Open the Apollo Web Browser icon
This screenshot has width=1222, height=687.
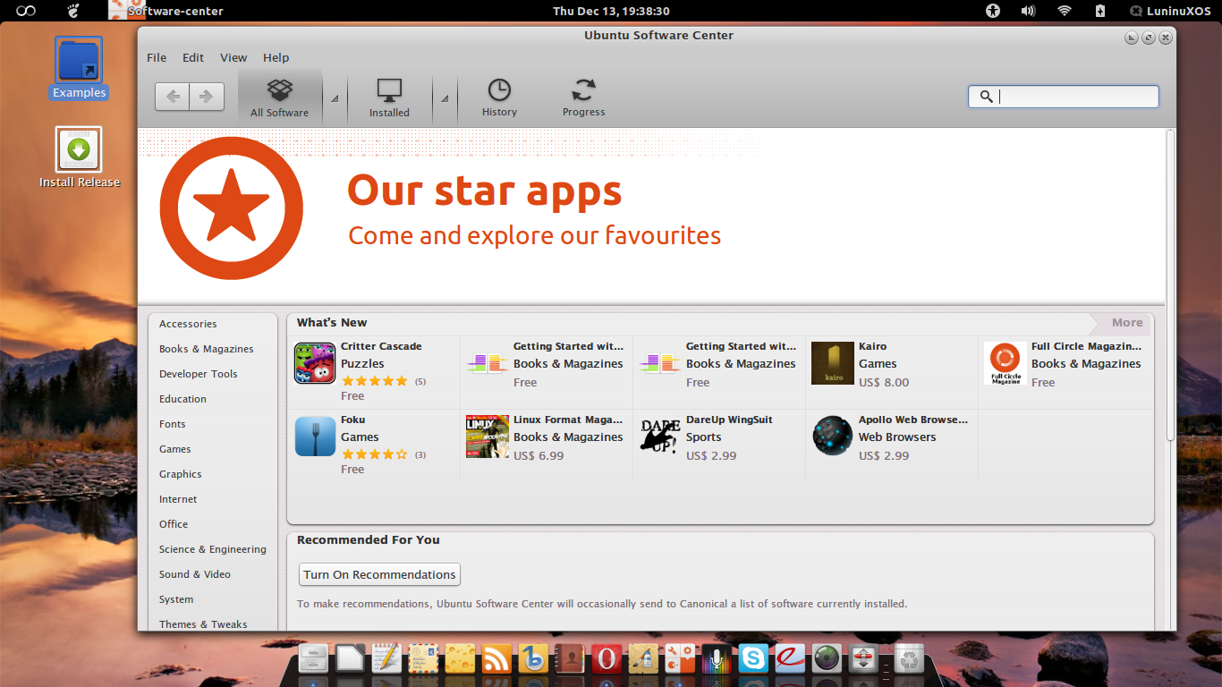pos(833,437)
